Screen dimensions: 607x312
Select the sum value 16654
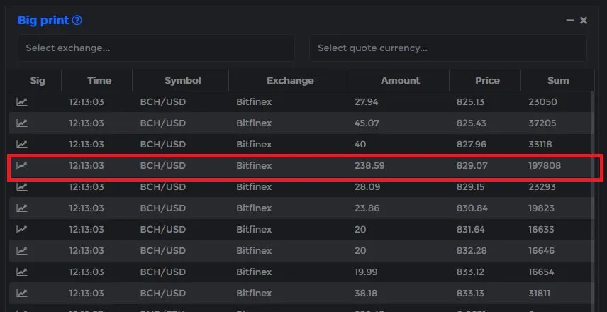[542, 272]
